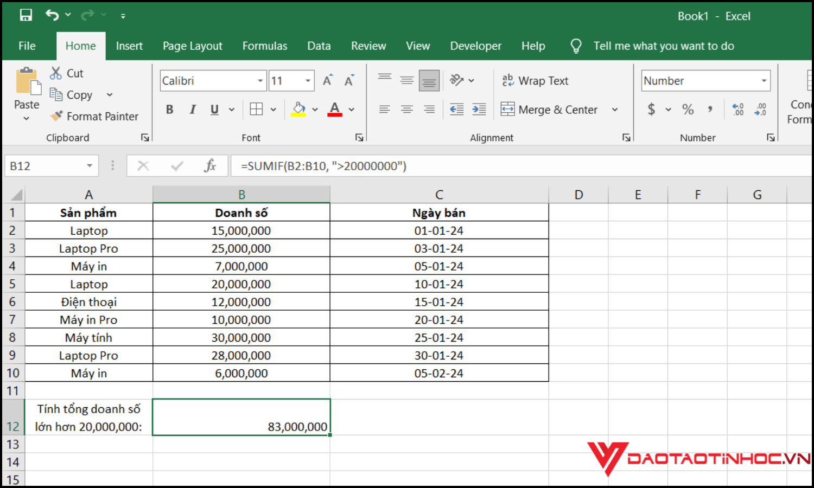814x488 pixels.
Task: Apply the Percent Style format
Action: tap(688, 110)
